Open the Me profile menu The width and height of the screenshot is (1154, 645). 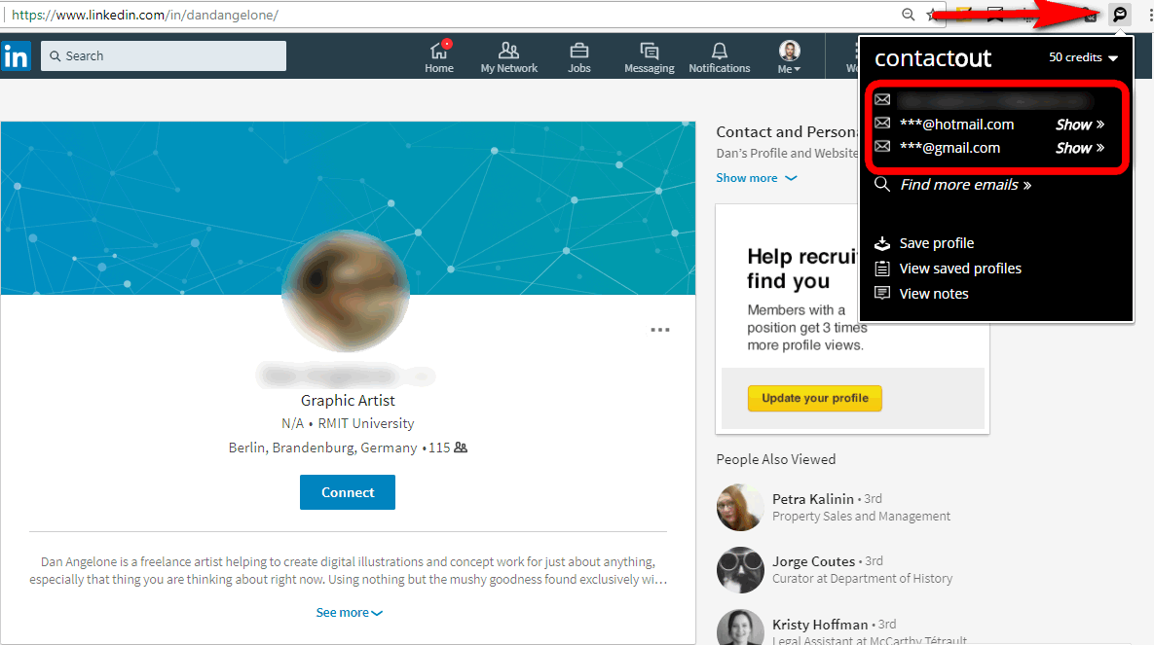tap(789, 56)
